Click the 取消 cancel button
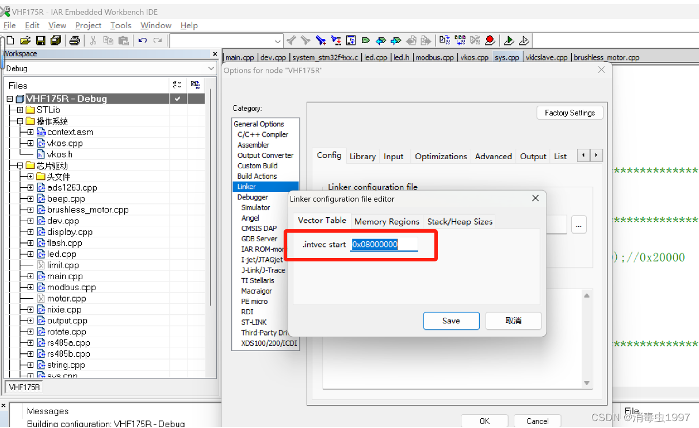 click(513, 321)
